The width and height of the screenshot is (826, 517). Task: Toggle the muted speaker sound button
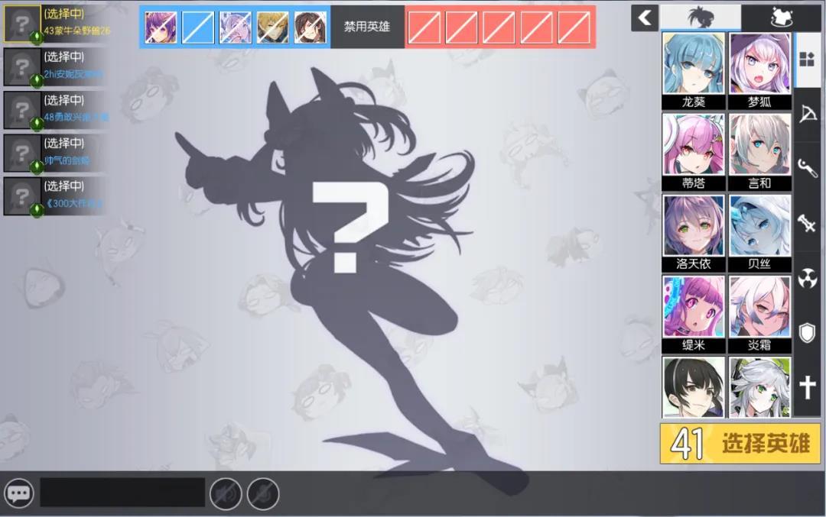coord(225,493)
